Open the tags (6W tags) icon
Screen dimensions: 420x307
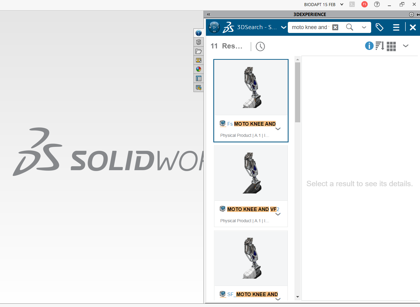tap(379, 27)
